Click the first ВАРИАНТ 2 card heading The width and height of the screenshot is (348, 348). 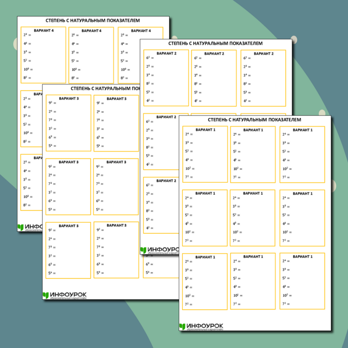[x=166, y=53]
